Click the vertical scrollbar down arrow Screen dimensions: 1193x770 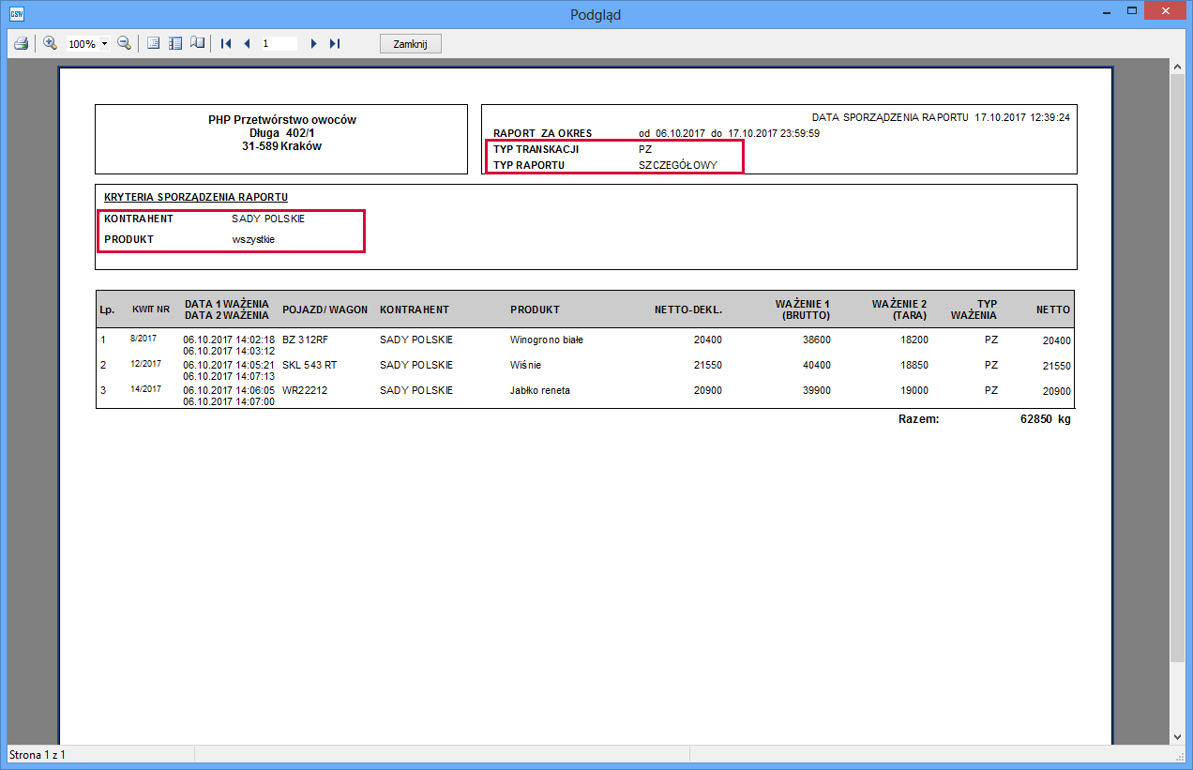pyautogui.click(x=1178, y=737)
